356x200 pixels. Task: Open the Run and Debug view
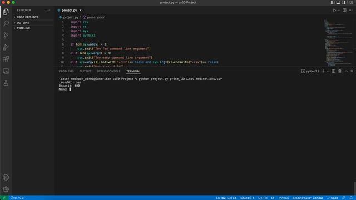point(6,47)
